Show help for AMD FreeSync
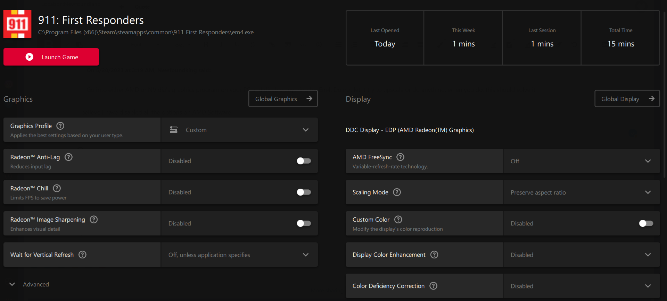Screen dimensions: 667x301 pyautogui.click(x=401, y=157)
